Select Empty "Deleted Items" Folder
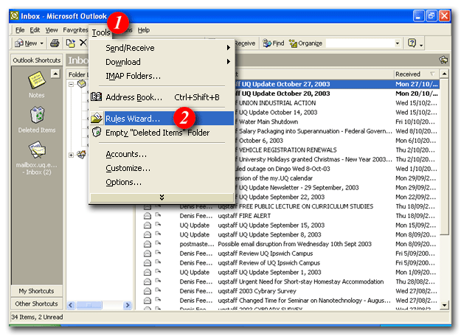 [157, 133]
